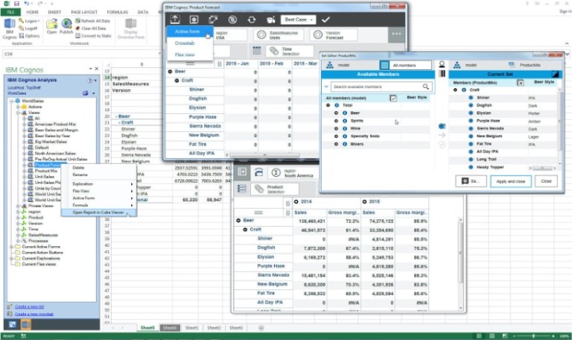Open the FILE tab in Excel
This screenshot has height=340, width=572.
point(10,12)
